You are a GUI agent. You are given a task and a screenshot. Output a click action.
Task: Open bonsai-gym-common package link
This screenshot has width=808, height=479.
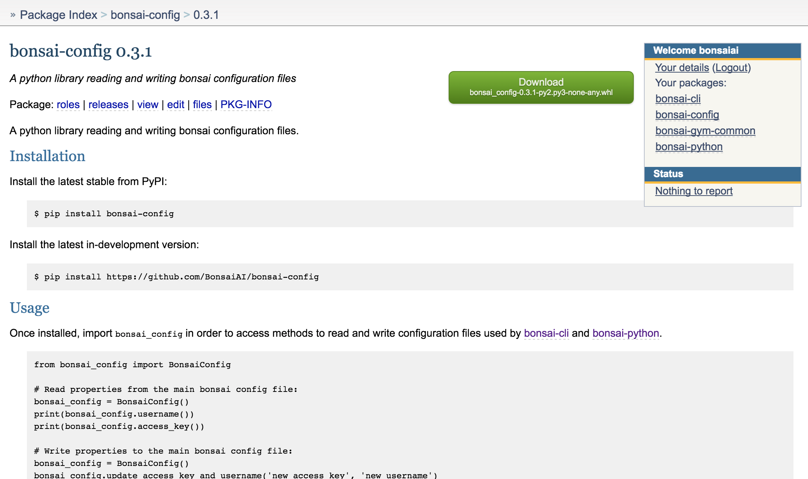pos(705,131)
